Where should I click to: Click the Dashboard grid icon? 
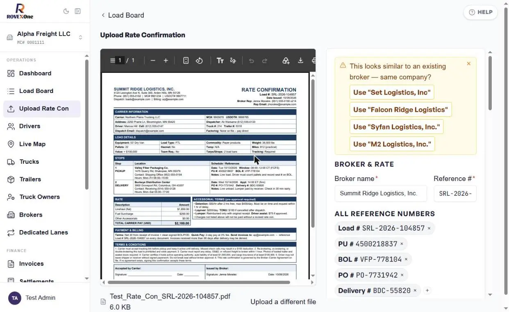[11, 73]
